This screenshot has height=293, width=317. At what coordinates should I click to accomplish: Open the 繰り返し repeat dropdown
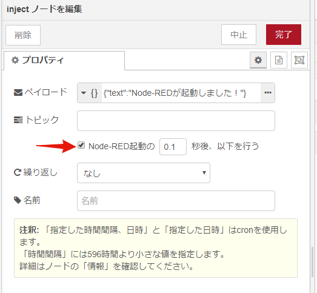click(x=144, y=173)
